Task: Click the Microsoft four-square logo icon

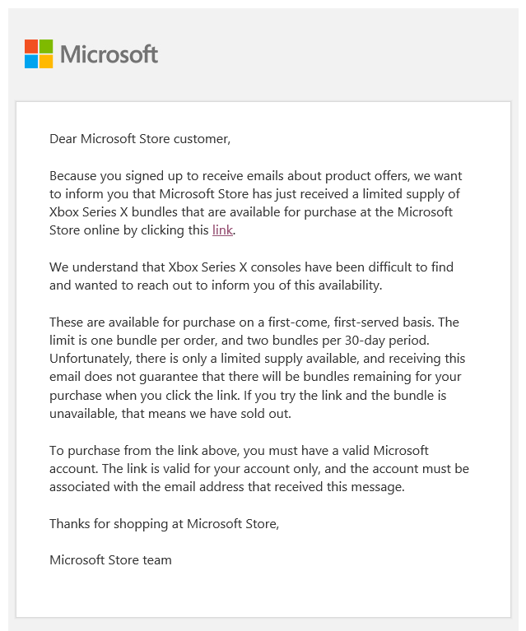Action: [x=39, y=53]
